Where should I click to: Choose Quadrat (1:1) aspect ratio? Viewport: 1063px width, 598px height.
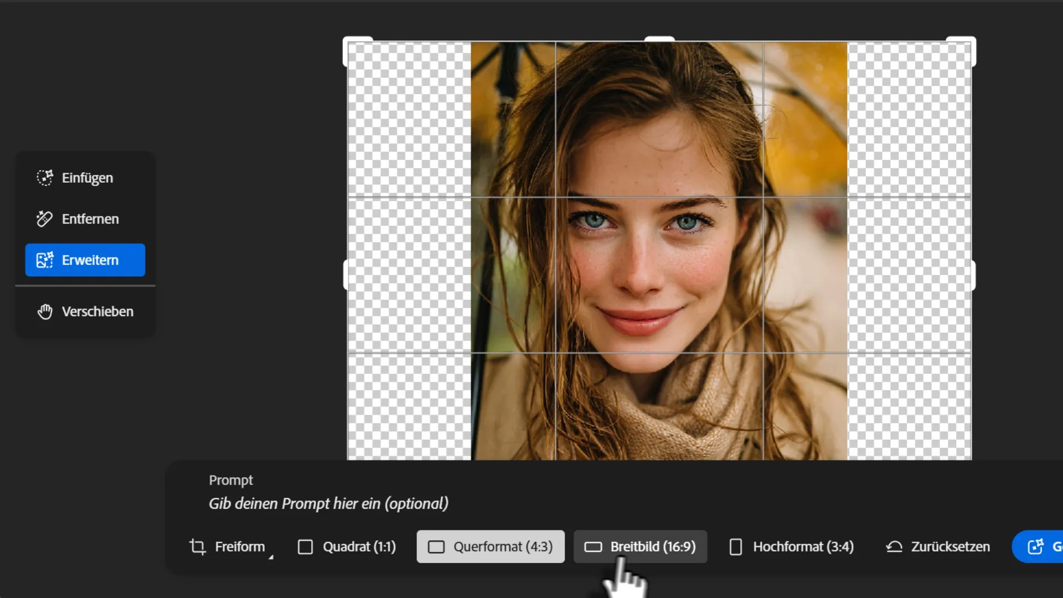[347, 547]
